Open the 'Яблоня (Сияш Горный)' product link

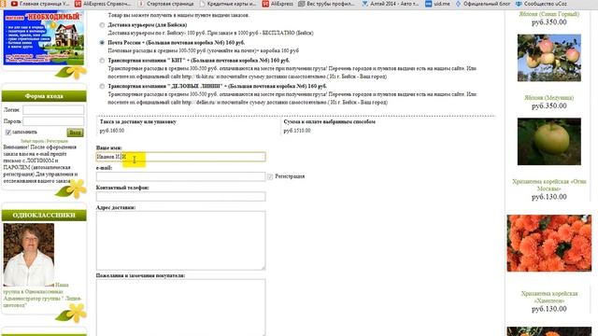(548, 14)
